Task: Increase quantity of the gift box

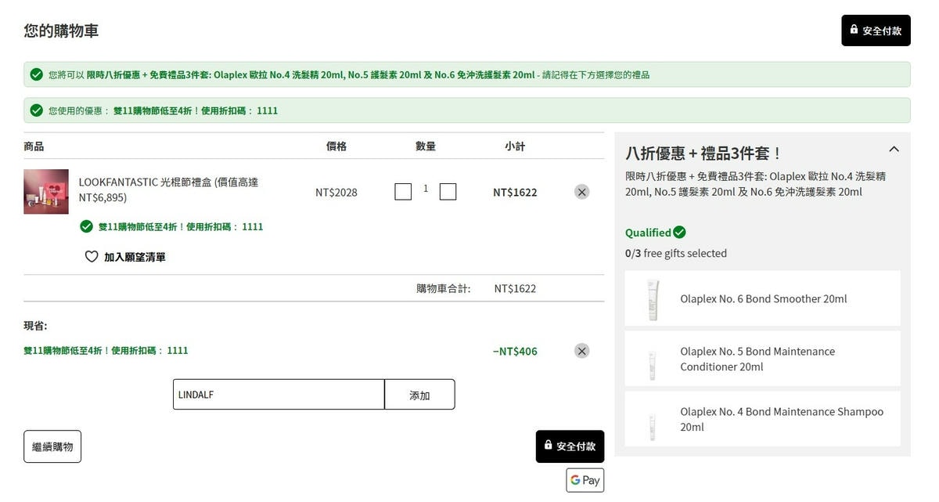Action: pyautogui.click(x=448, y=192)
